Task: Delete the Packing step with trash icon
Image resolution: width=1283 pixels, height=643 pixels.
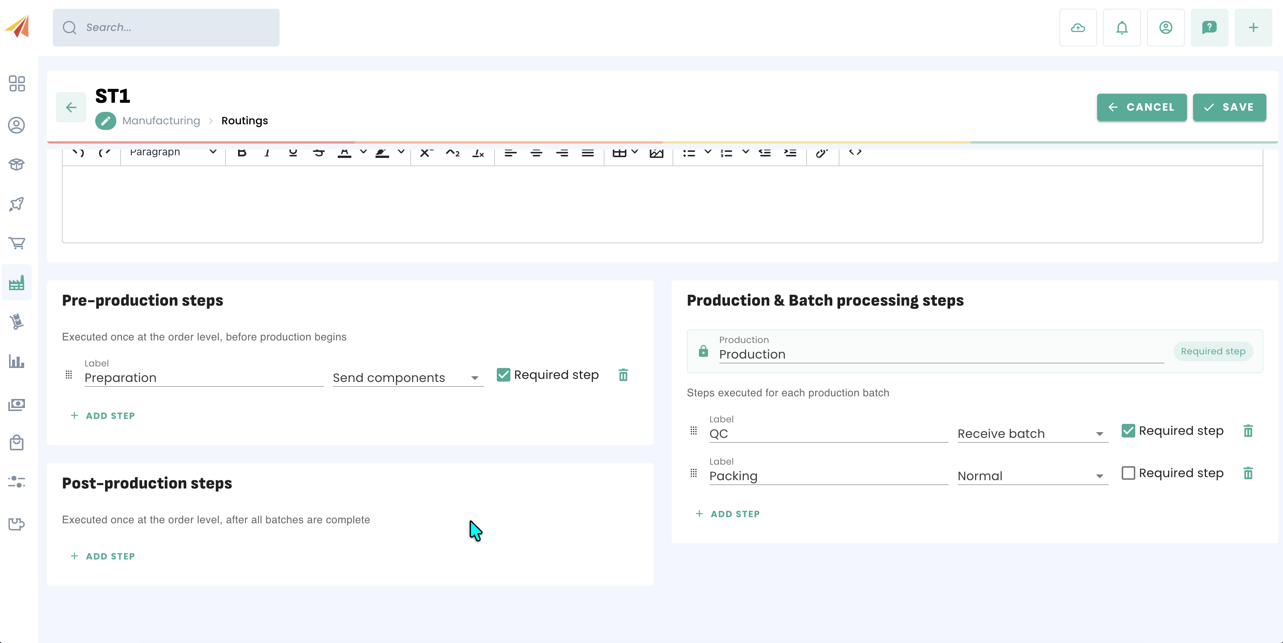Action: tap(1247, 473)
